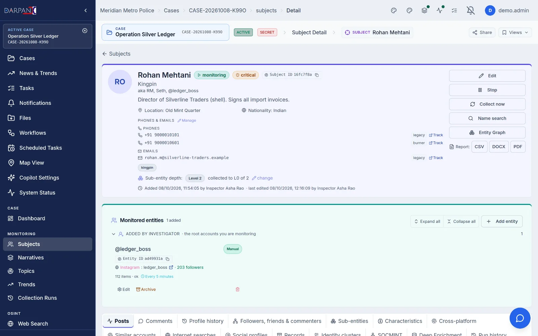Change the sub-entity depth level

point(262,178)
